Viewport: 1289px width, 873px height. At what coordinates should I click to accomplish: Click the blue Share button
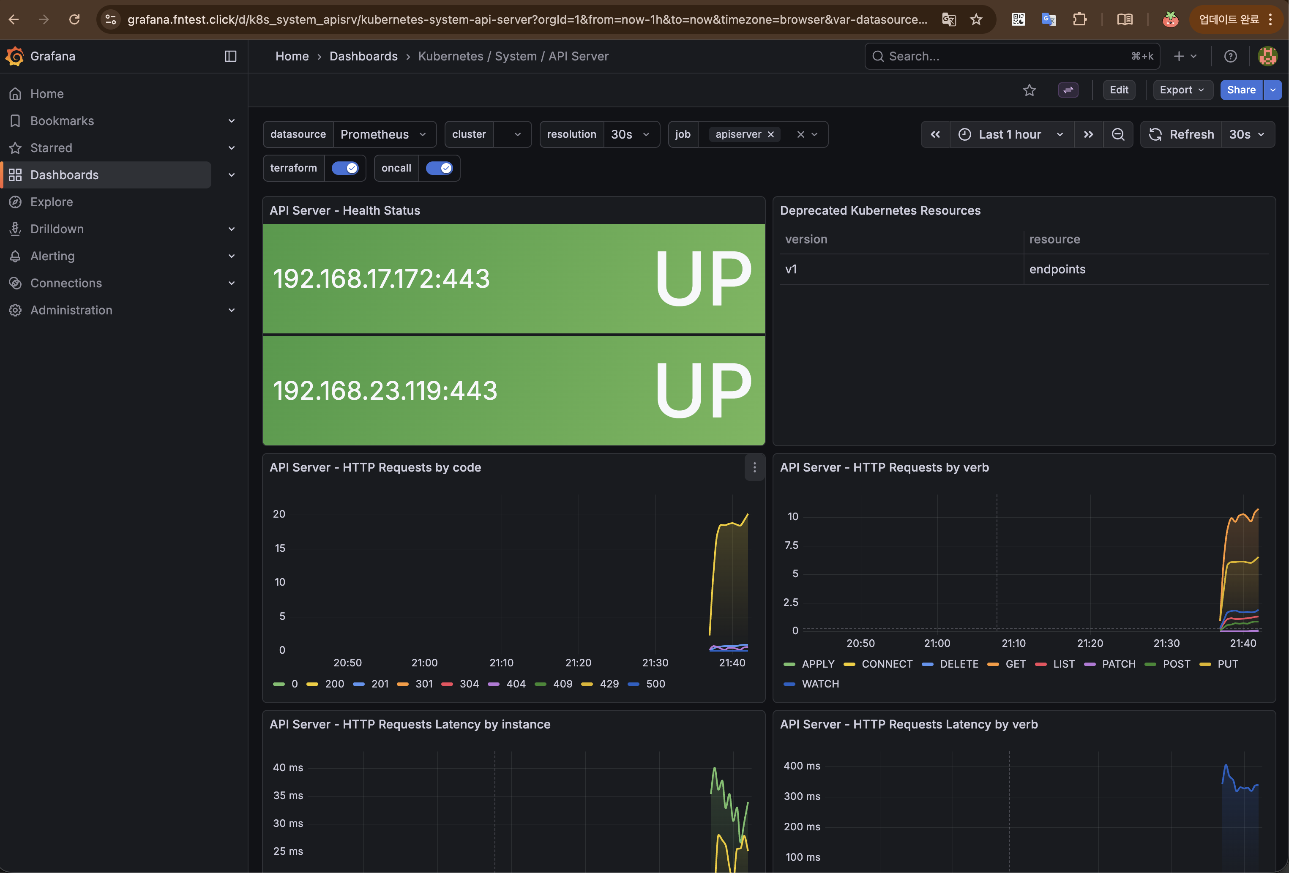pos(1240,90)
